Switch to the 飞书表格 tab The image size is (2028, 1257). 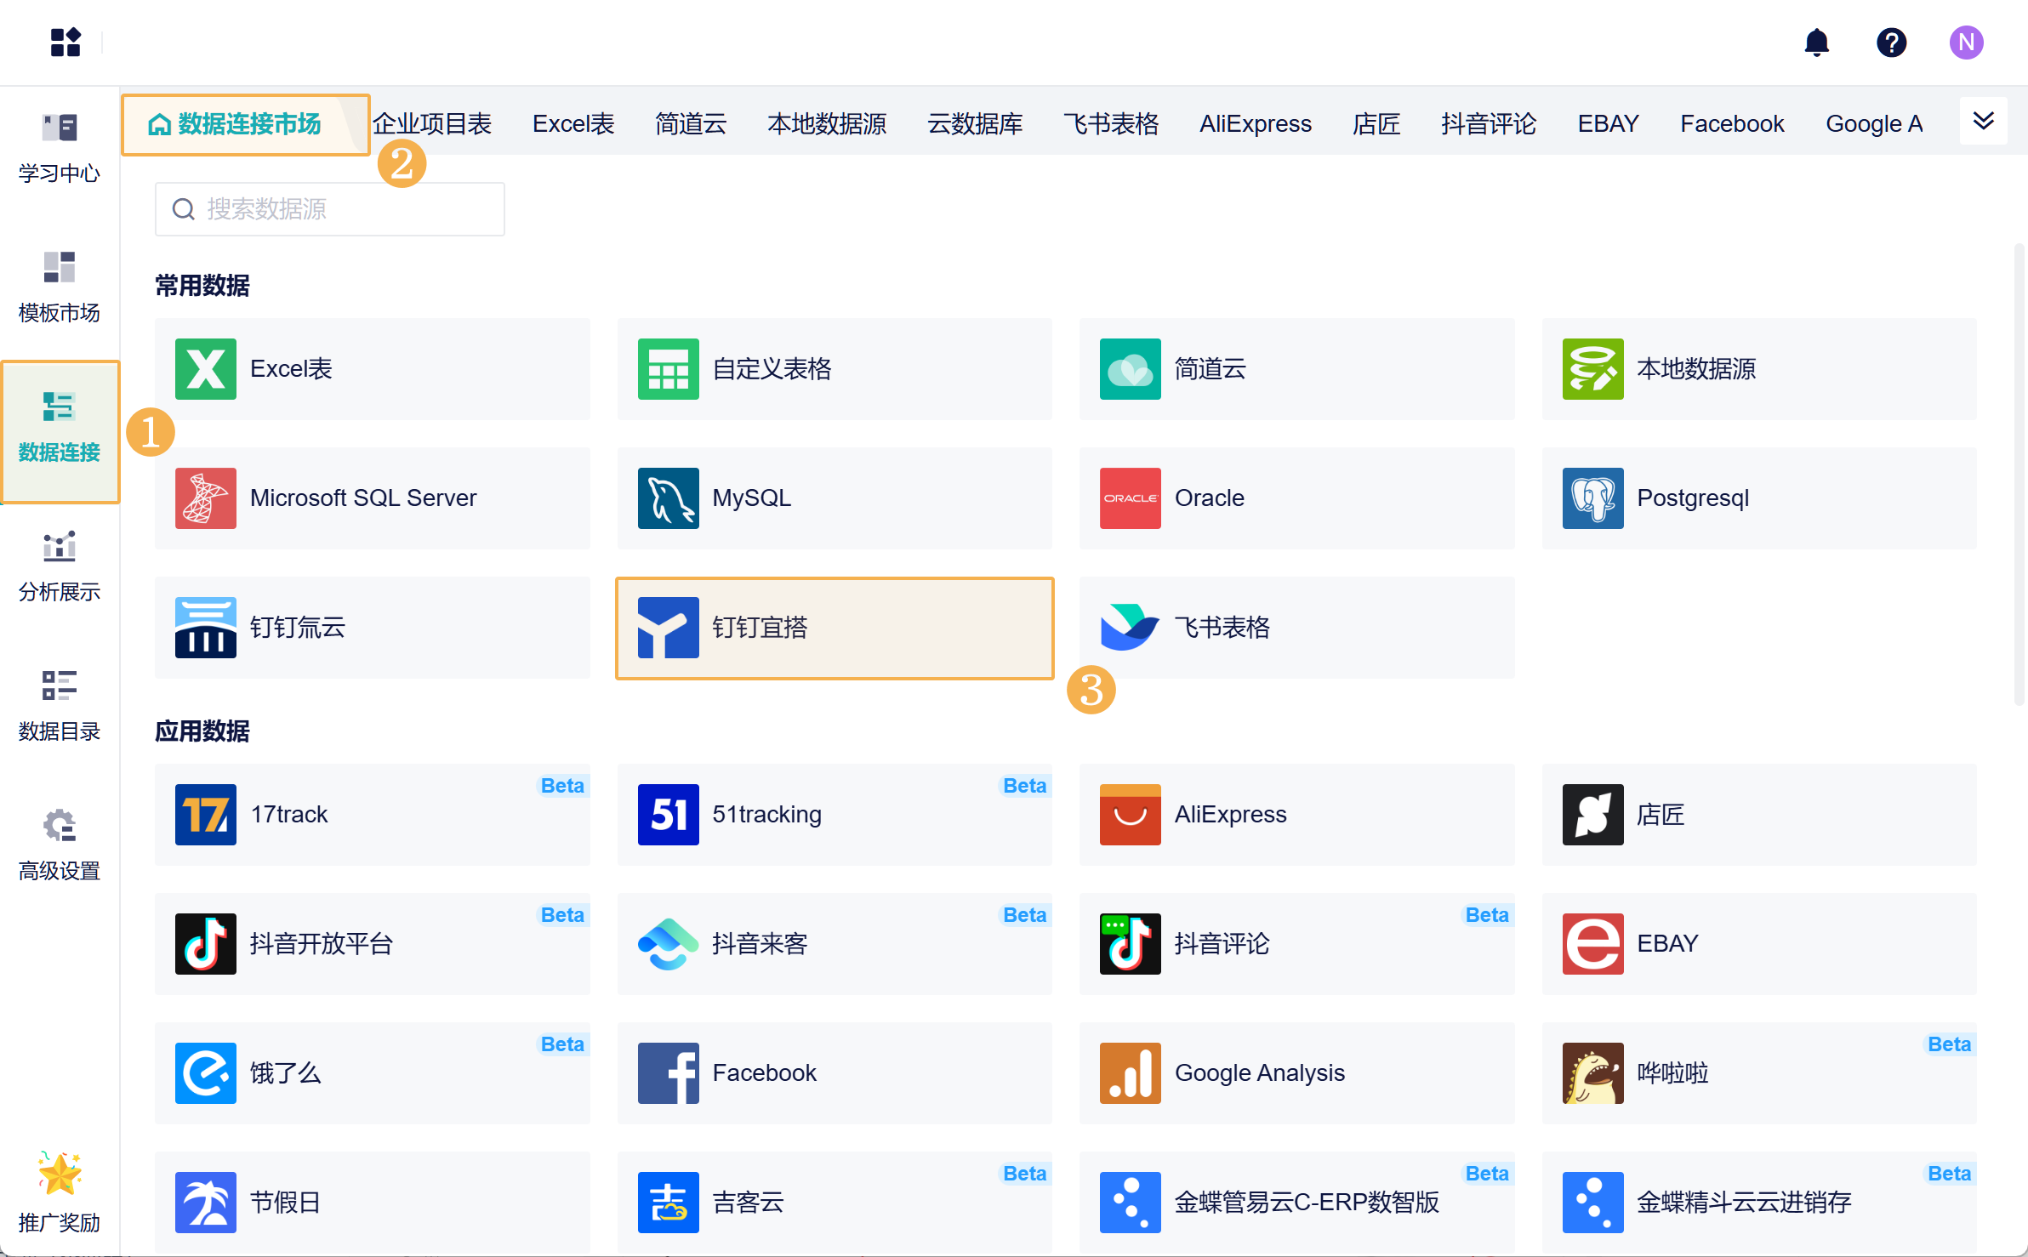(1110, 124)
